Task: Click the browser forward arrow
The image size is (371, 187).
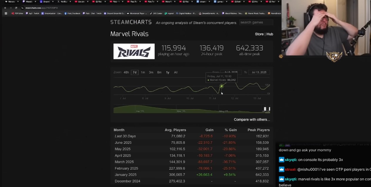Action: (10, 8)
